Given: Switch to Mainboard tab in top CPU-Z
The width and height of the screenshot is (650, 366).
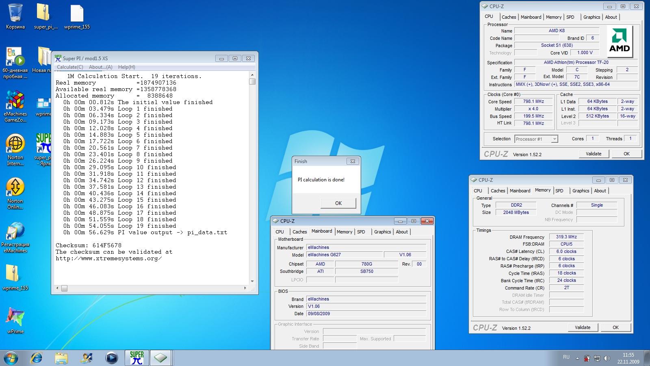Looking at the screenshot, I should click(531, 17).
